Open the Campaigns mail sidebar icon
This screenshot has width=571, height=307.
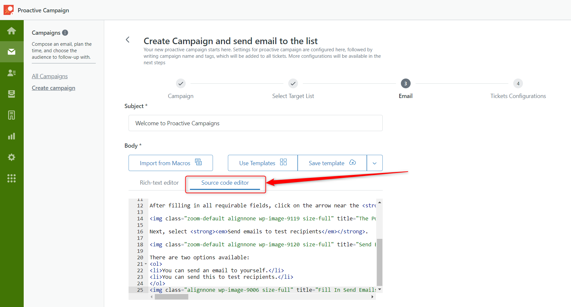point(12,52)
